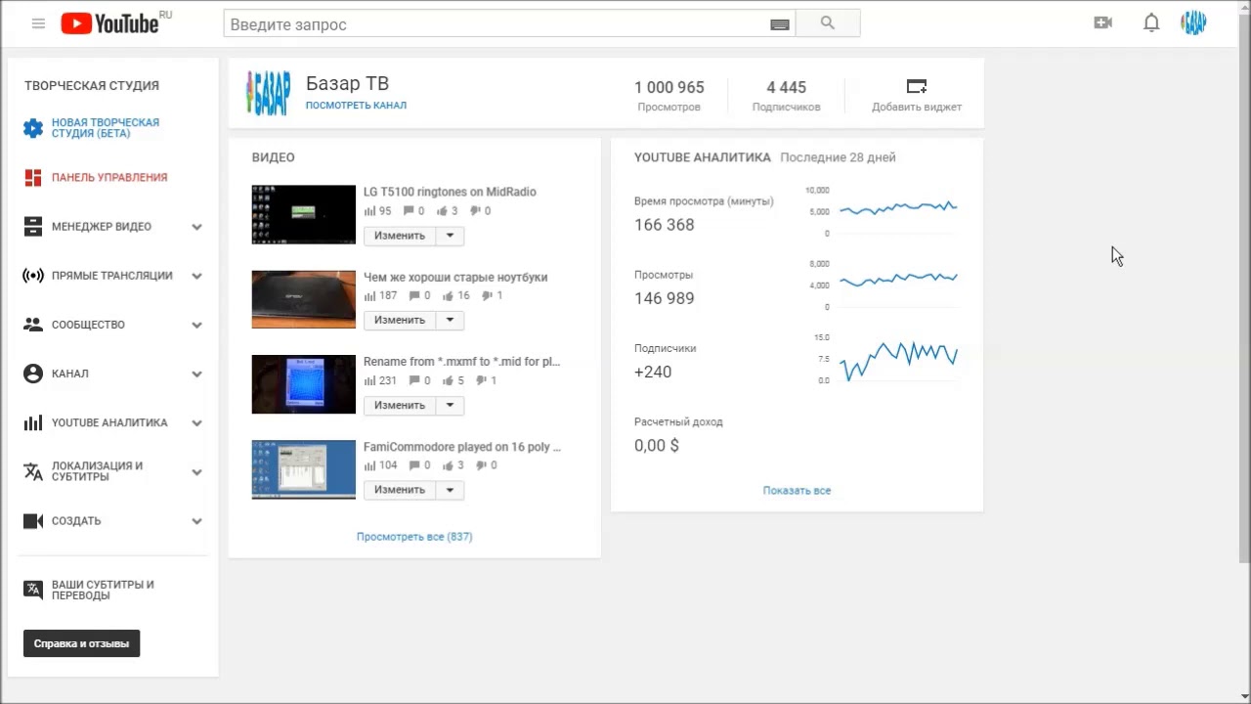Click the Video Manager icon
Image resolution: width=1251 pixels, height=704 pixels.
click(x=33, y=226)
